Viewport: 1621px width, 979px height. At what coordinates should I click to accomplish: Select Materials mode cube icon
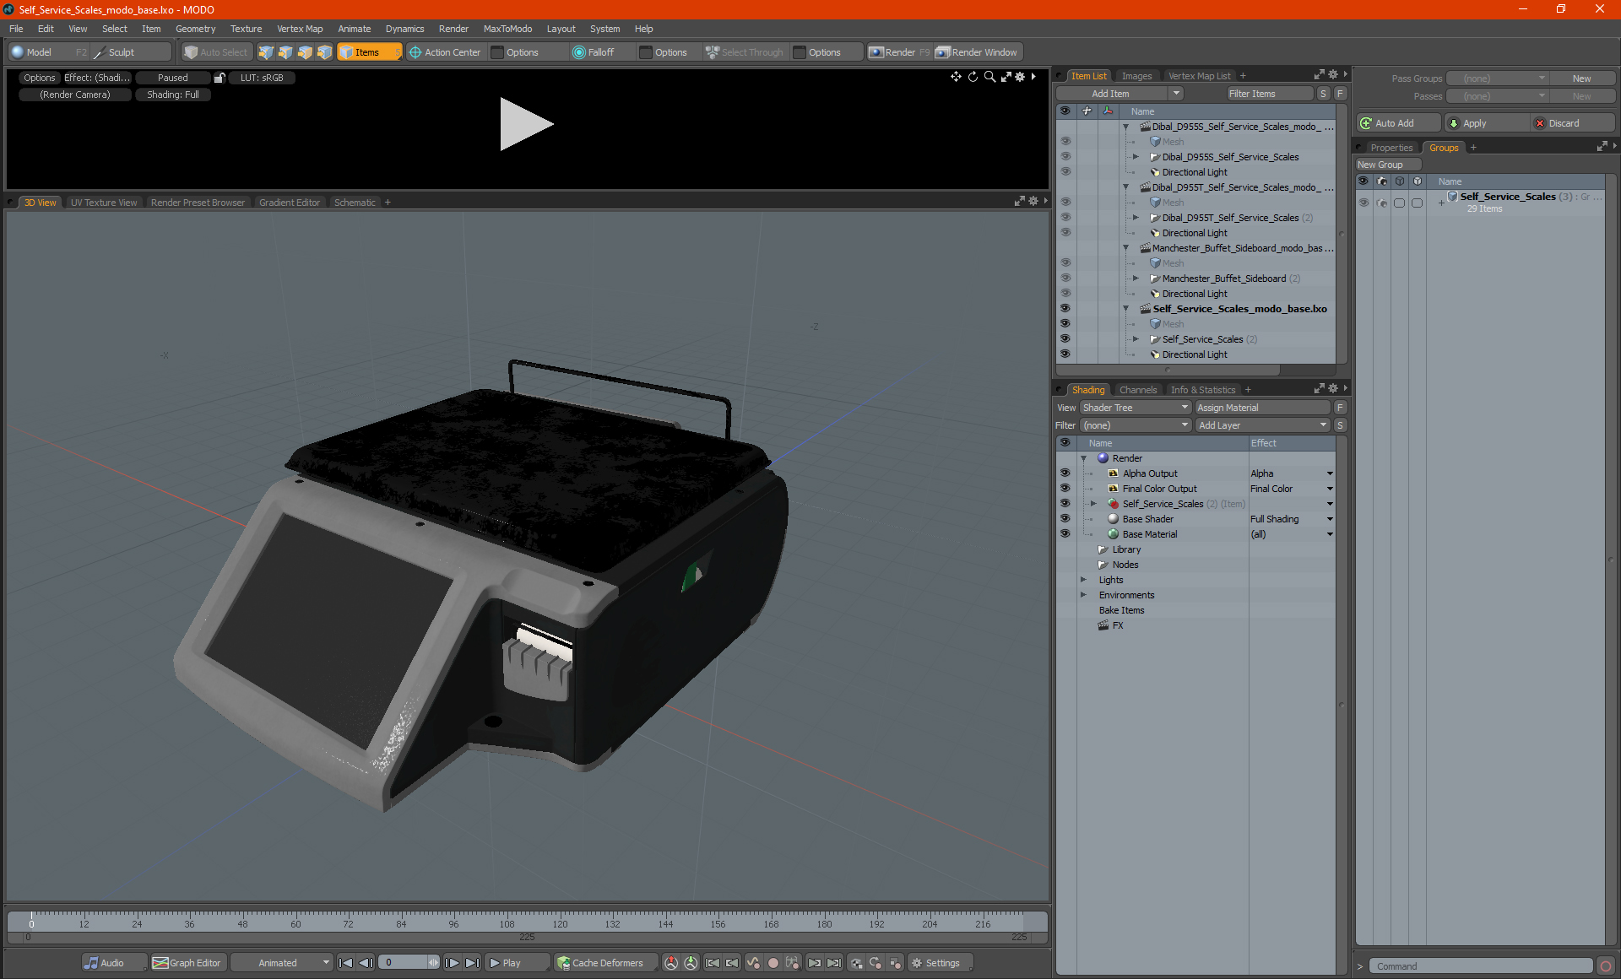tap(324, 52)
